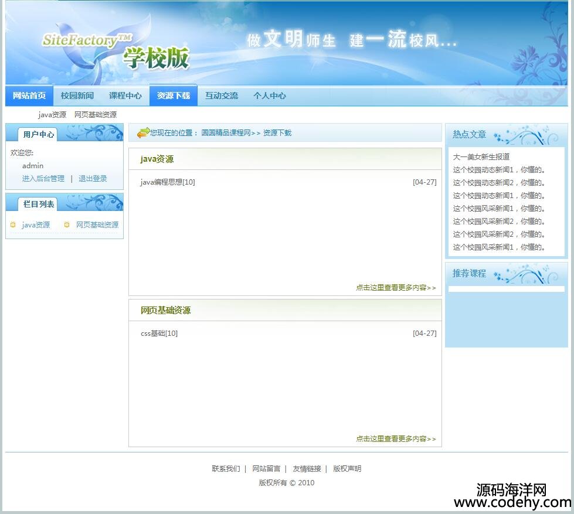Go to 个人中心 page

pos(270,96)
